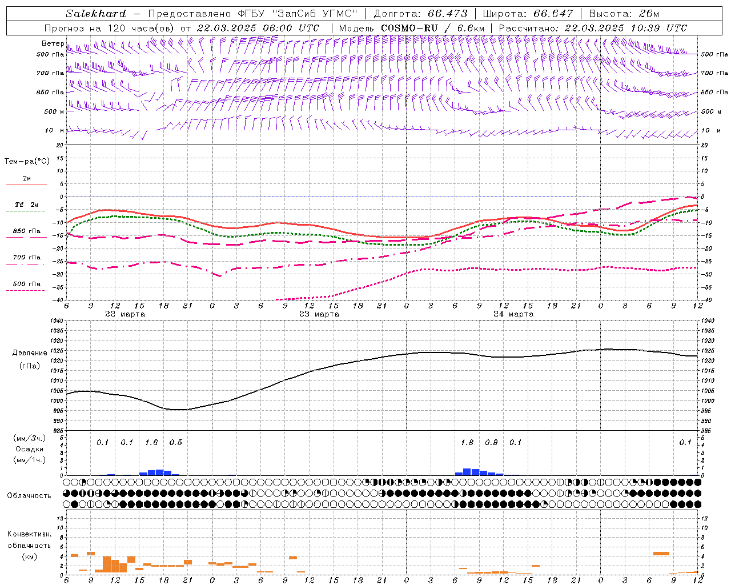Click the 'Тем-ра(°C)' temperature panel label
This screenshot has height=585, width=731.
coord(27,162)
